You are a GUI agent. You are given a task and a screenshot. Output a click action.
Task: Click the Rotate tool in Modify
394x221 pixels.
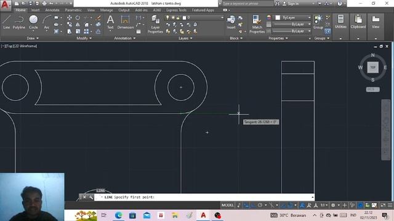78,18
